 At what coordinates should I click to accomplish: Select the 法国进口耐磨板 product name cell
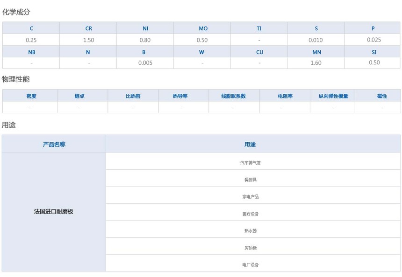[54, 212]
